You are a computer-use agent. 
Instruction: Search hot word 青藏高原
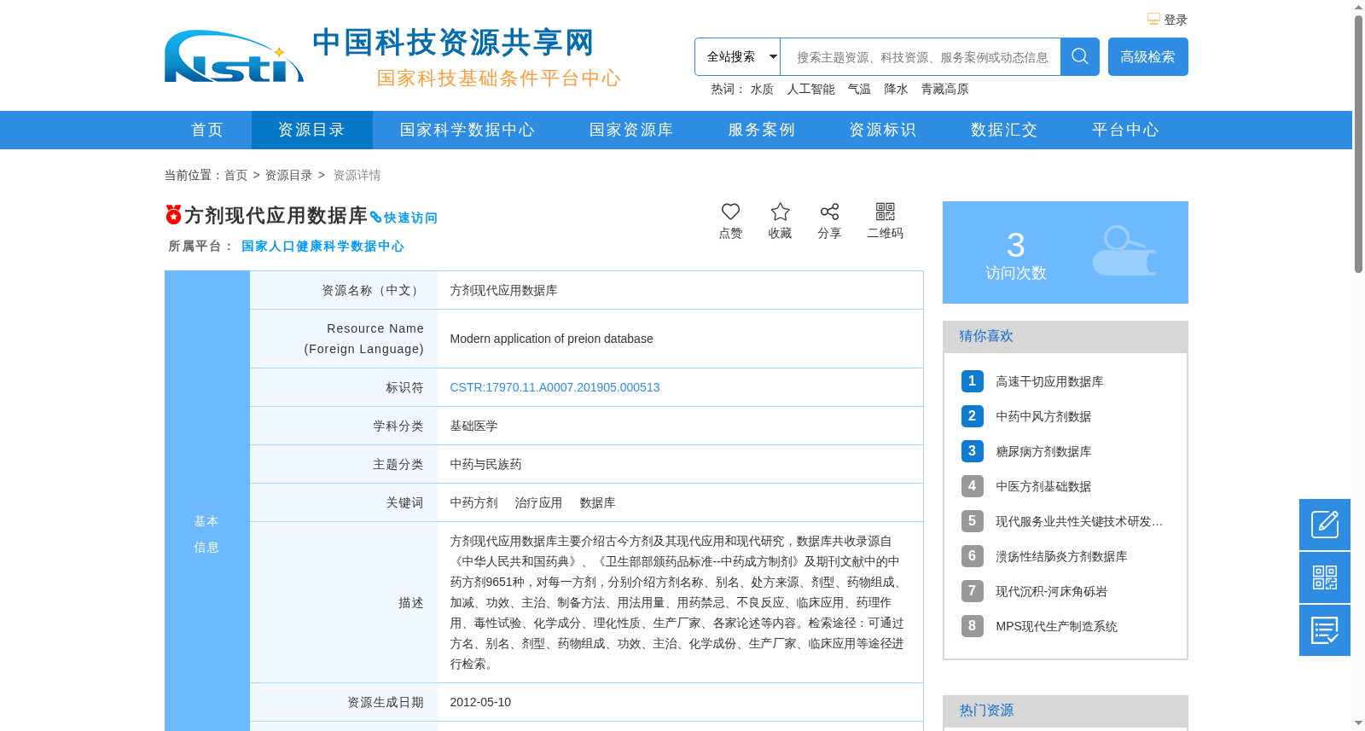[944, 89]
